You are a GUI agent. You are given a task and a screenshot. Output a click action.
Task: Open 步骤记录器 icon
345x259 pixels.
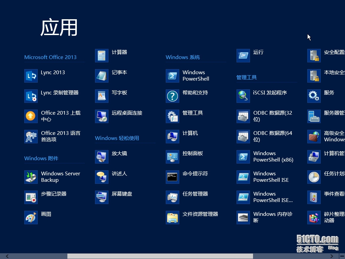tap(31, 197)
